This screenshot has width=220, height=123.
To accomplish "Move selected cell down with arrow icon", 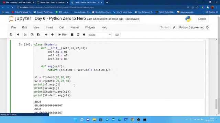I will tap(52, 35).
